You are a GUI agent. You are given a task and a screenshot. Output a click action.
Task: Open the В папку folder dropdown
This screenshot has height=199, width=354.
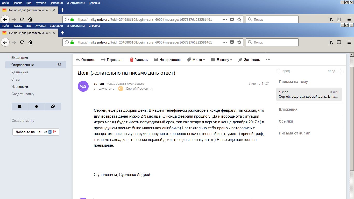(222, 60)
